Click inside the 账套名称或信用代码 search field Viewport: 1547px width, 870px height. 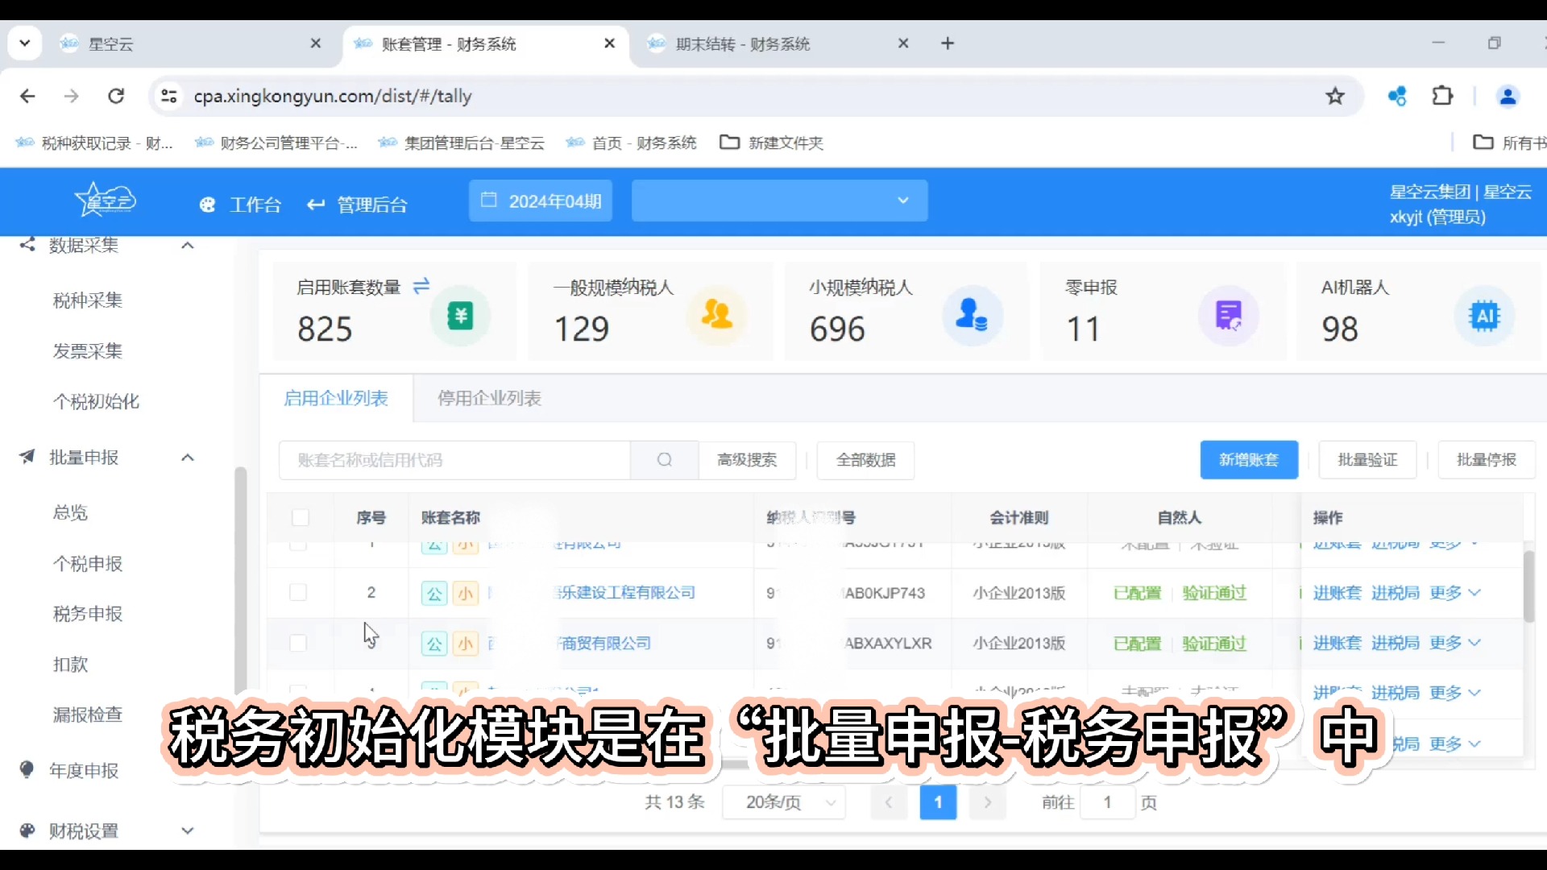tap(451, 459)
